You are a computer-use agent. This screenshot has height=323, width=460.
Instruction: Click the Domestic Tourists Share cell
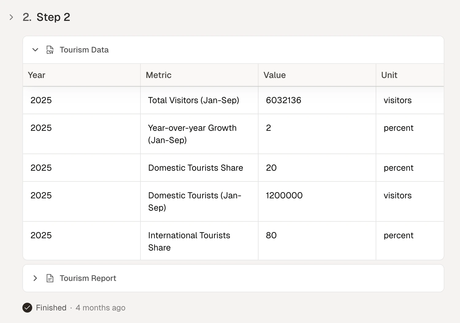pos(195,168)
